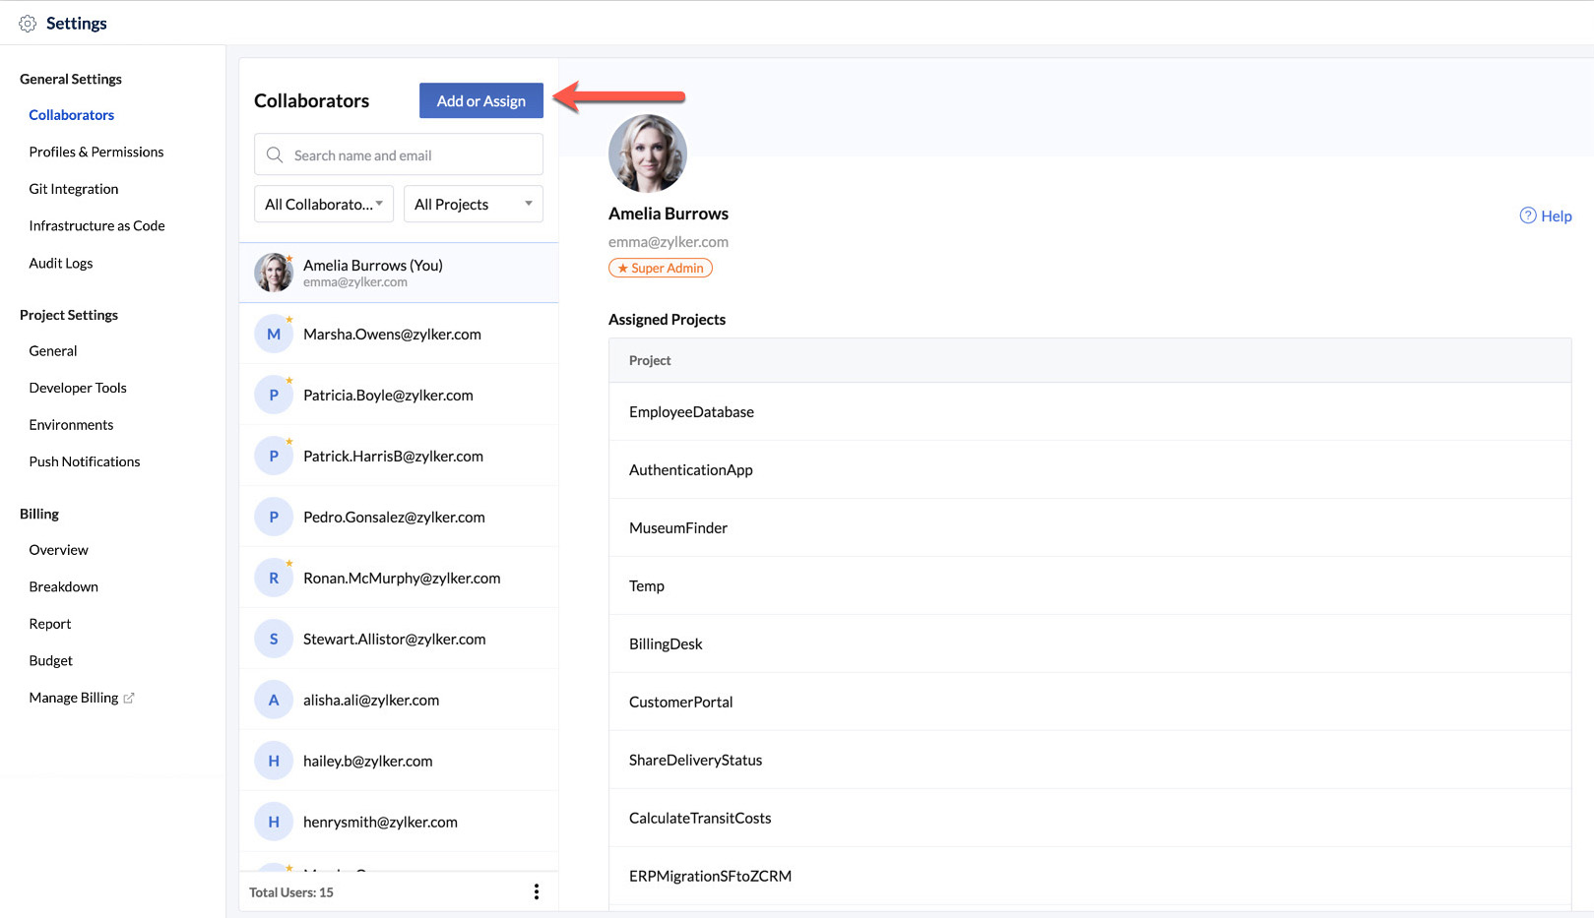1594x918 pixels.
Task: Click the Search name and email field
Action: tap(414, 155)
